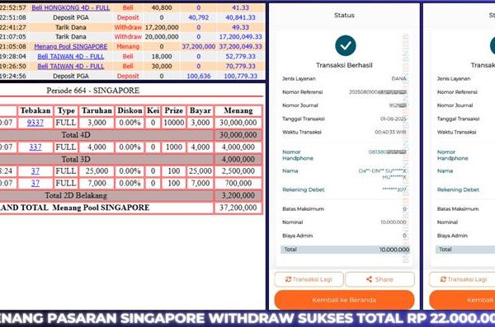Click the 37 link with taruhan 7,000
The width and height of the screenshot is (495, 327).
[x=35, y=183]
